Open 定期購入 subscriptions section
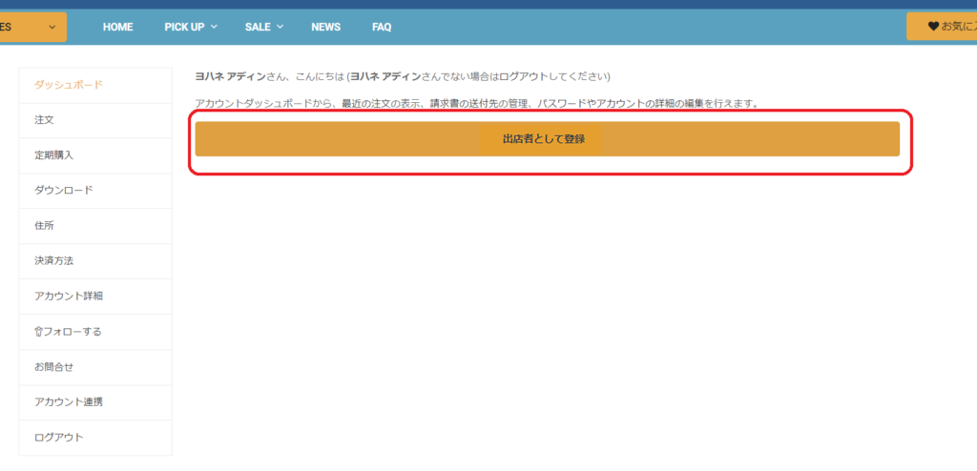977x471 pixels. pos(53,155)
